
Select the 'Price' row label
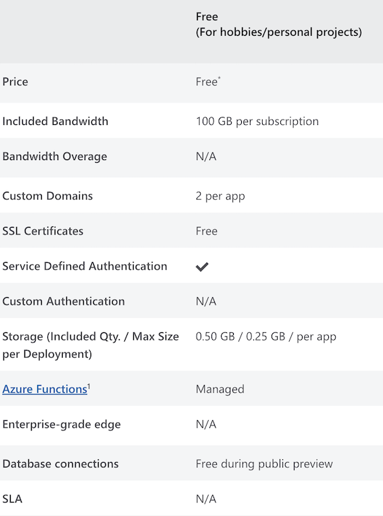(15, 82)
